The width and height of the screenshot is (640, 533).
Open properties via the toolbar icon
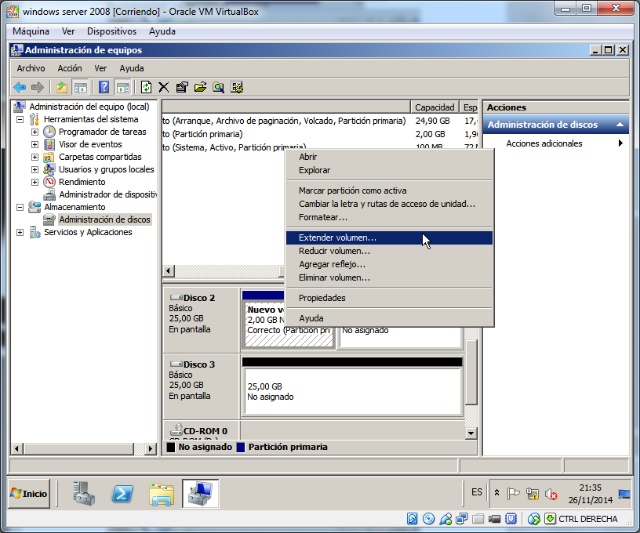tap(182, 87)
